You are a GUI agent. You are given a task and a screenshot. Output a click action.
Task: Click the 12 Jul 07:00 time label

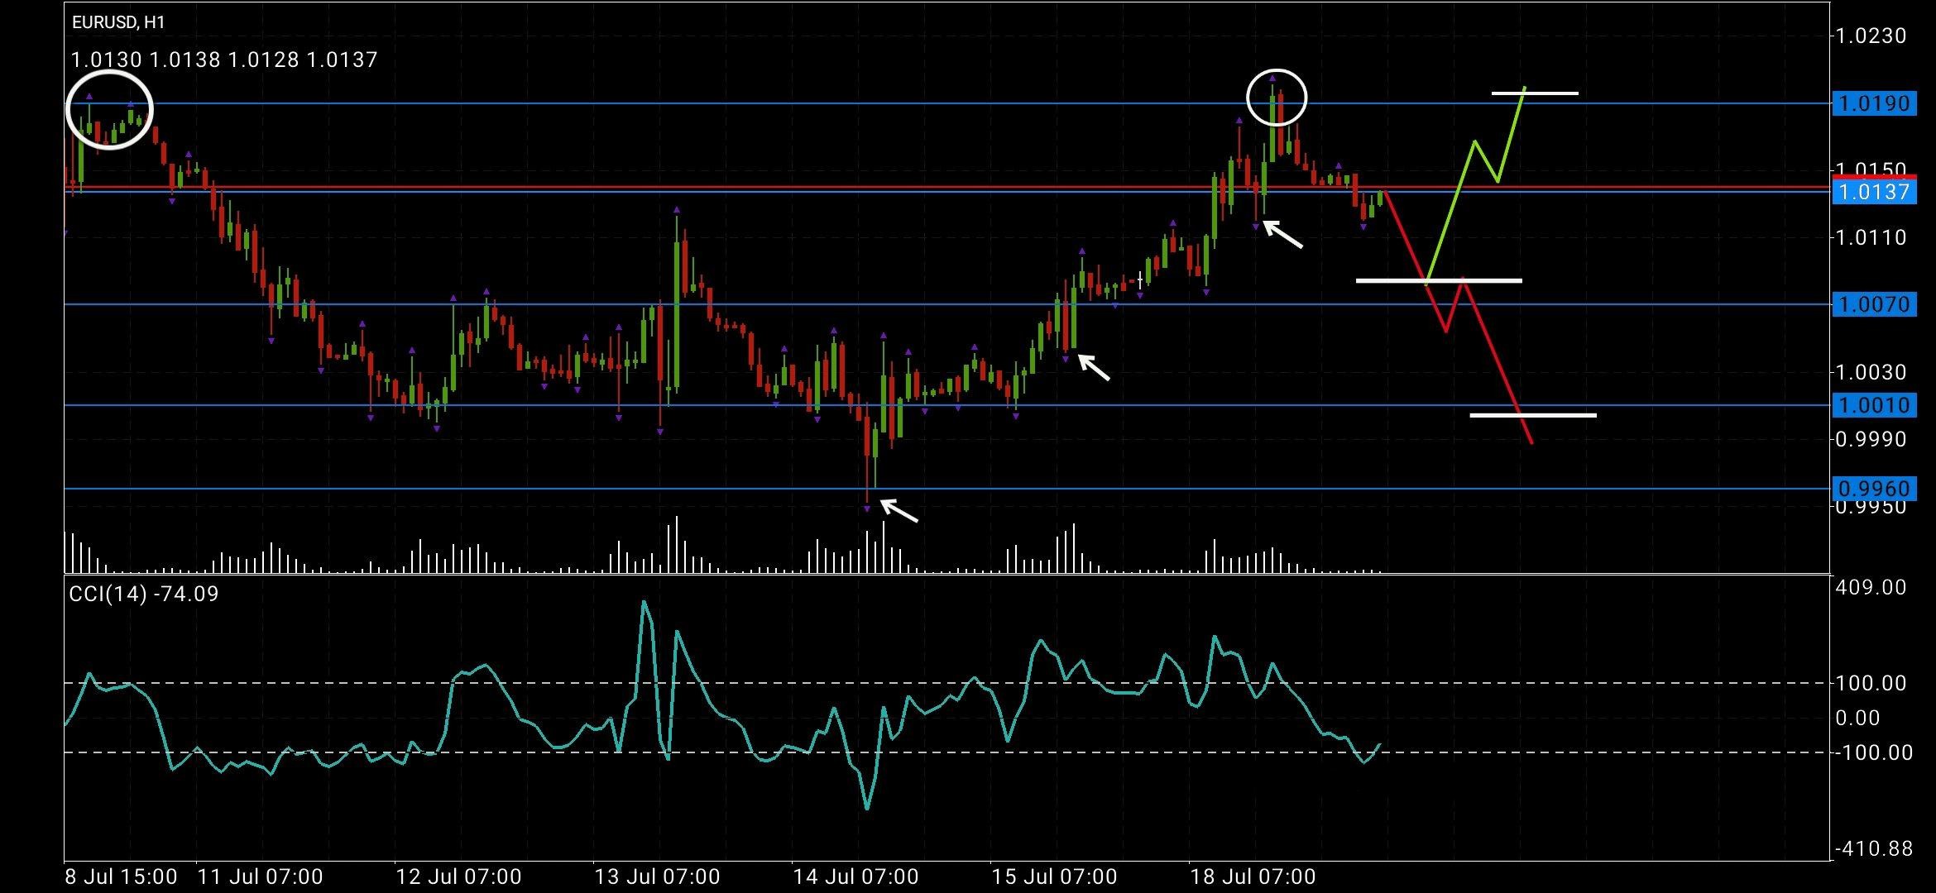coord(458,876)
